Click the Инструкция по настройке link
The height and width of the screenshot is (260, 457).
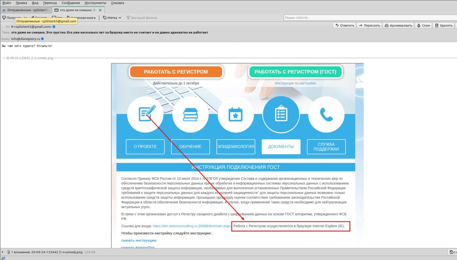(x=295, y=83)
